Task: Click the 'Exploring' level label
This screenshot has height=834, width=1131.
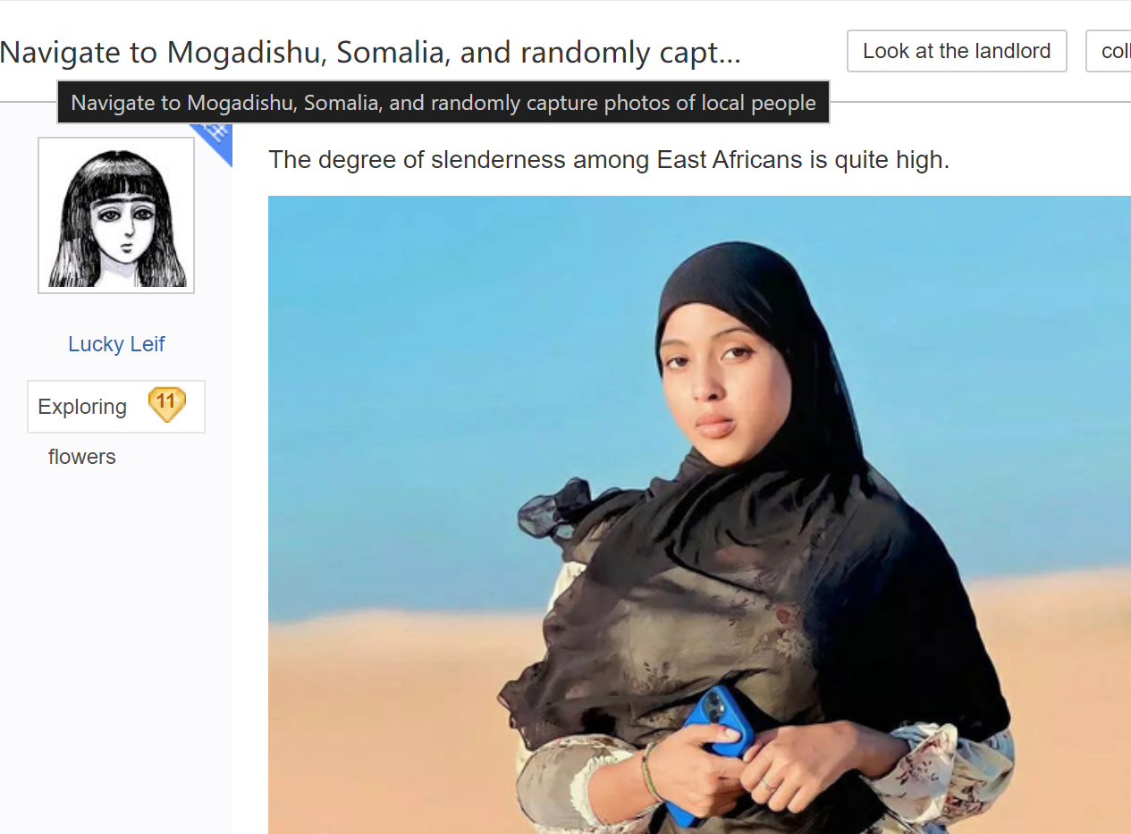Action: (x=82, y=407)
